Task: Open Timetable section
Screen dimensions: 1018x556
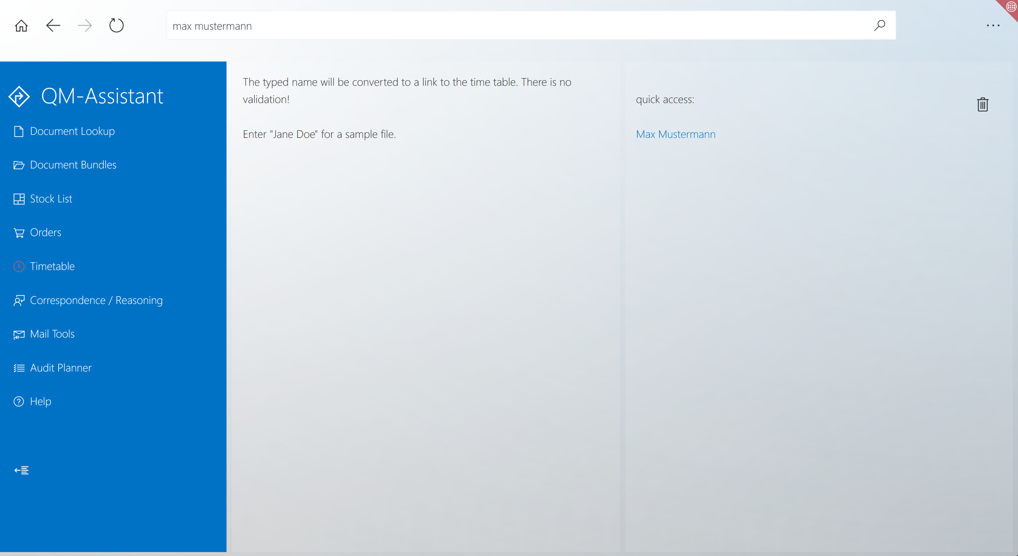Action: [x=52, y=266]
